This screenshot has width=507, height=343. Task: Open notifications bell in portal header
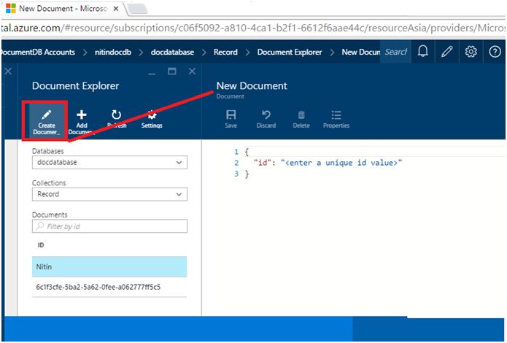[x=423, y=51]
